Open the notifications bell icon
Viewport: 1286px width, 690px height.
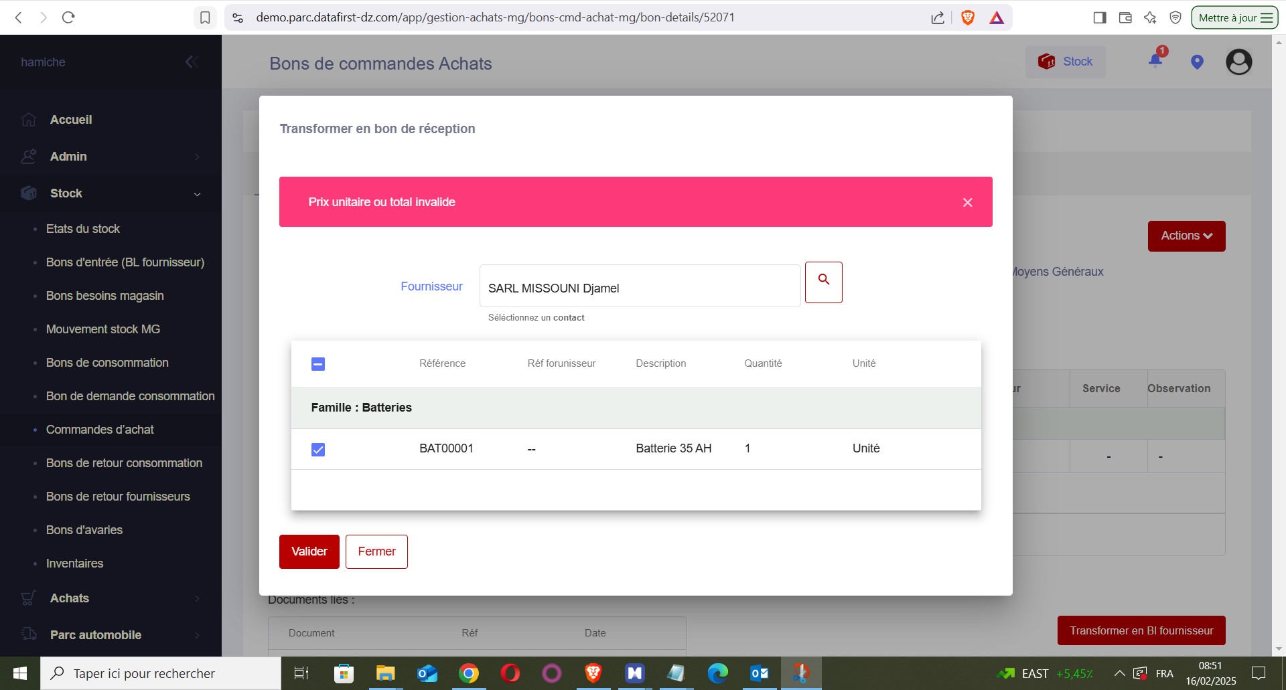tap(1155, 61)
